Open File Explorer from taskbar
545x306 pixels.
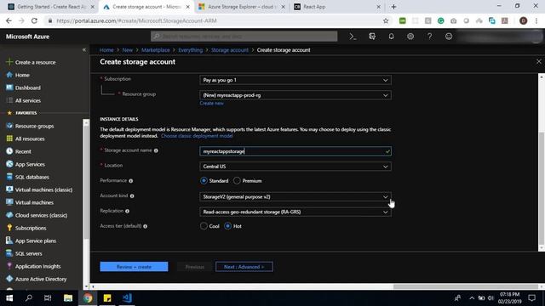[68, 298]
